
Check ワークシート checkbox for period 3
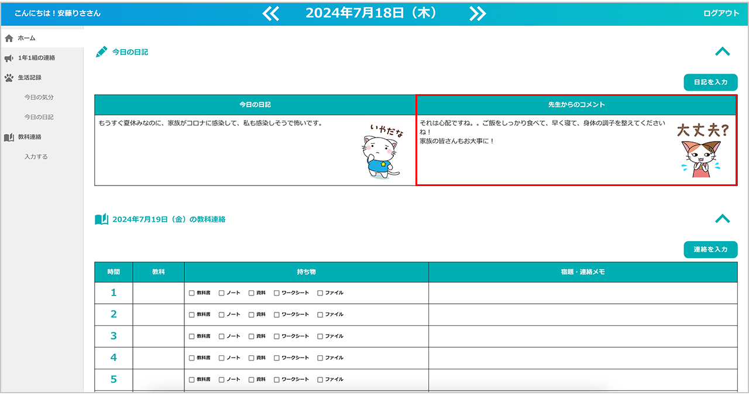pyautogui.click(x=277, y=336)
